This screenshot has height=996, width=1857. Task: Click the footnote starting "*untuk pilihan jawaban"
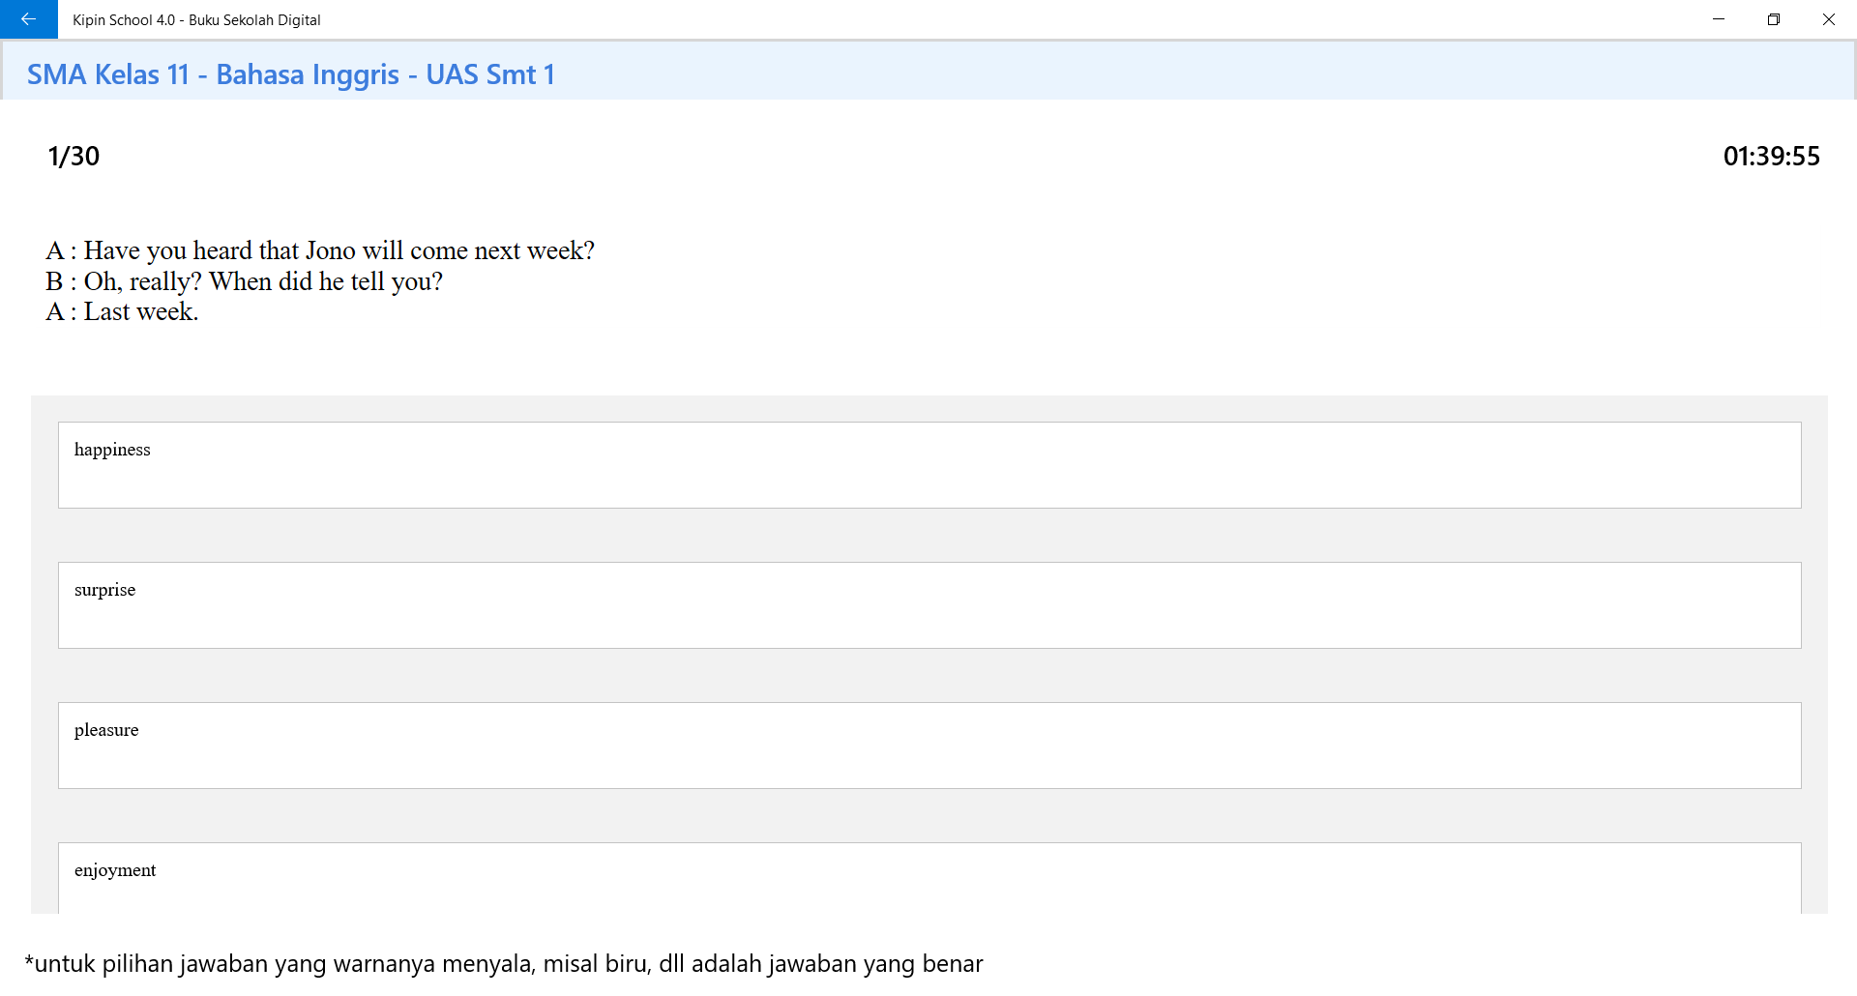pos(503,964)
